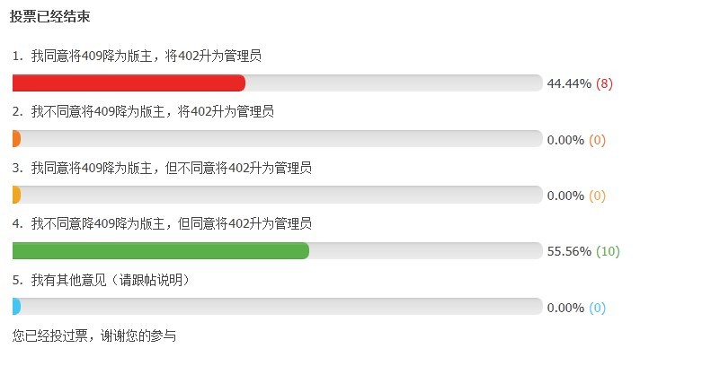
Task: Click option 4 text beginning 我不同意降409为版主
Action: tap(172, 223)
